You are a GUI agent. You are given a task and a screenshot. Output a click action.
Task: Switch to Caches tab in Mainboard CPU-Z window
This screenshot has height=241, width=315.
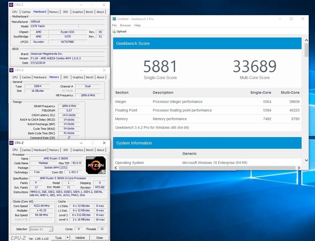point(26,12)
